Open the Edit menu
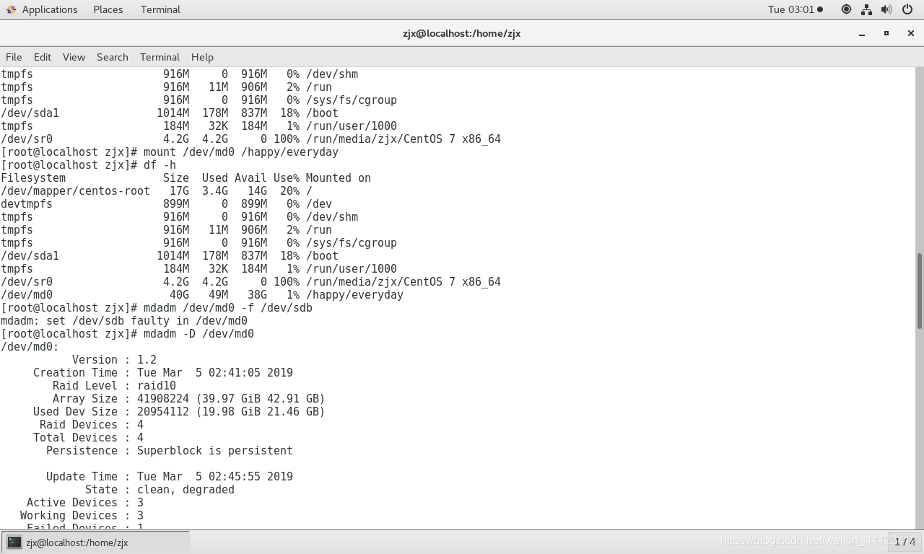924x554 pixels. pyautogui.click(x=43, y=57)
